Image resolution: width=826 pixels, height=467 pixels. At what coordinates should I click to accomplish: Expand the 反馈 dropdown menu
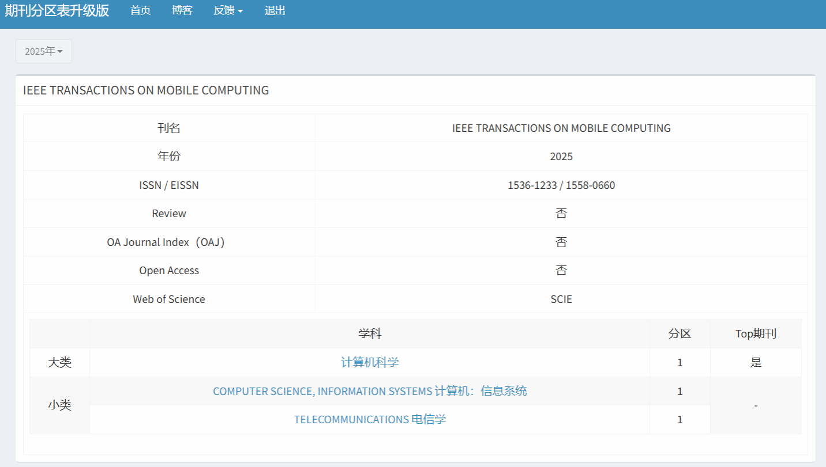(x=228, y=11)
